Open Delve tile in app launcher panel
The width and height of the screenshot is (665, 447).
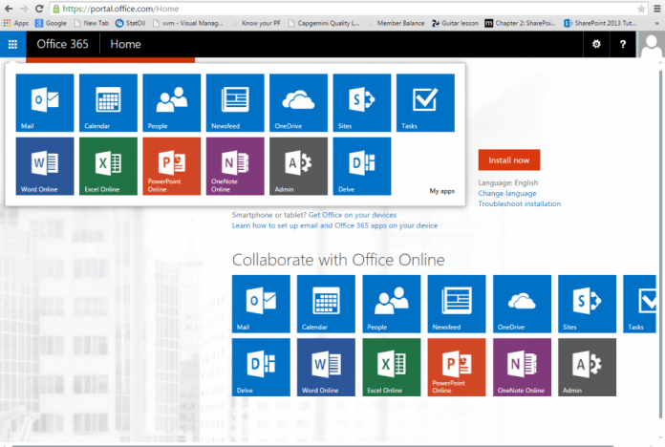coord(362,166)
